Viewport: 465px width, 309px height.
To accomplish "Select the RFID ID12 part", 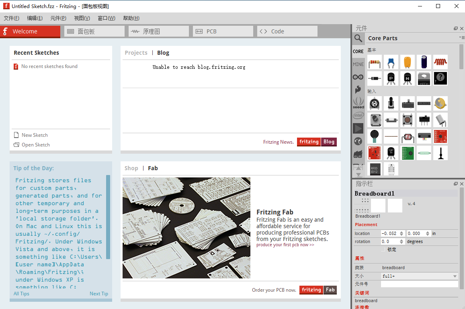I will pos(375,169).
